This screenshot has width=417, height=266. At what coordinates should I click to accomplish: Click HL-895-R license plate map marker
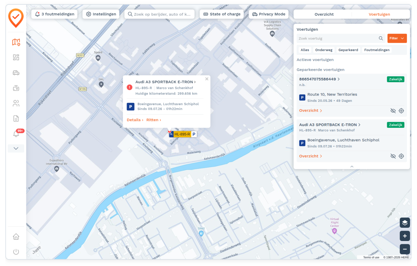(182, 134)
